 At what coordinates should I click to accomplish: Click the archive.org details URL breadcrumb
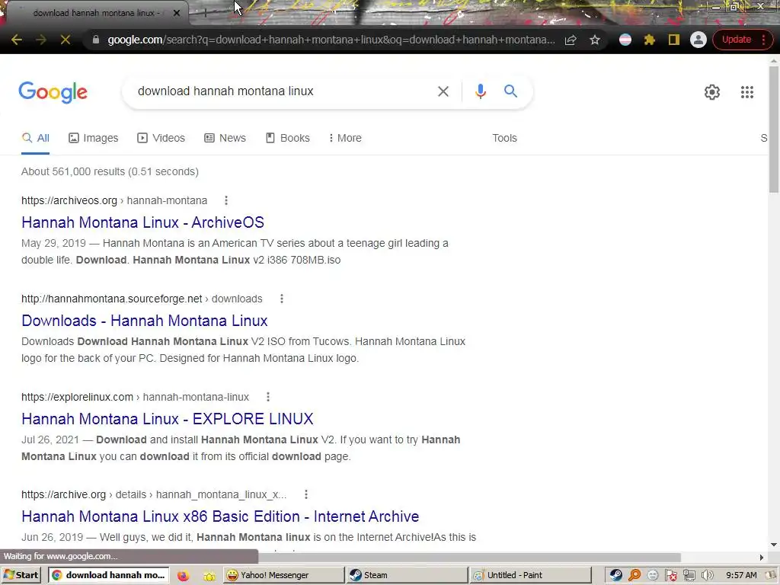(154, 494)
